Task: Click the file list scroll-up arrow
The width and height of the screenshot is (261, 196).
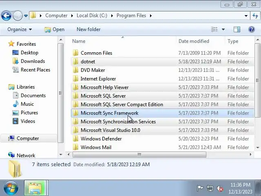Action: point(258,40)
